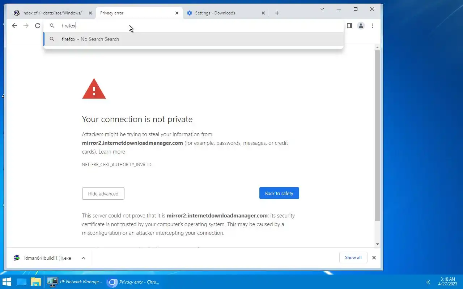Open a new tab with plus button

click(277, 13)
